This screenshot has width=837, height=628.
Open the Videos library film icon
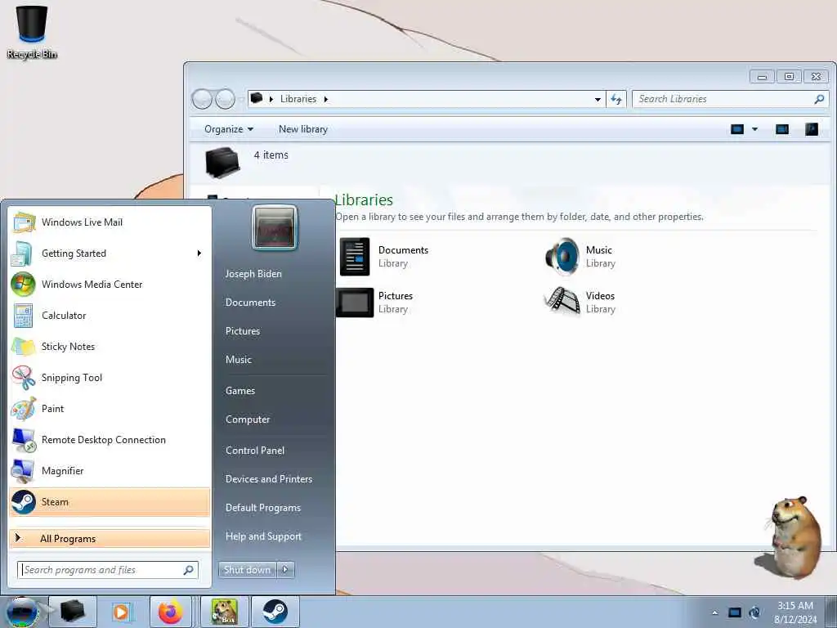point(562,301)
